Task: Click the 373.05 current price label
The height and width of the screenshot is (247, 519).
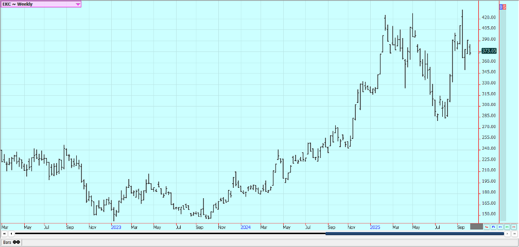Action: tap(489, 51)
